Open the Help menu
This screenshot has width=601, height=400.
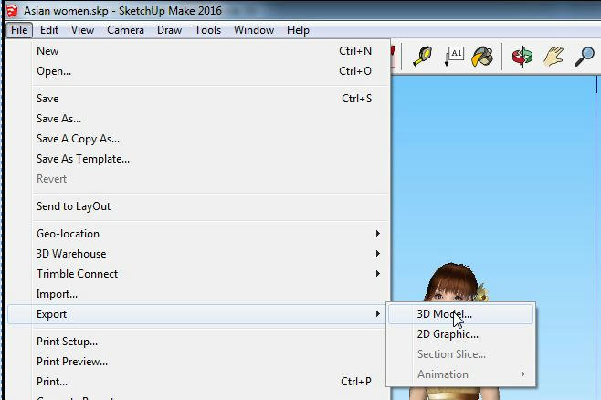(298, 30)
